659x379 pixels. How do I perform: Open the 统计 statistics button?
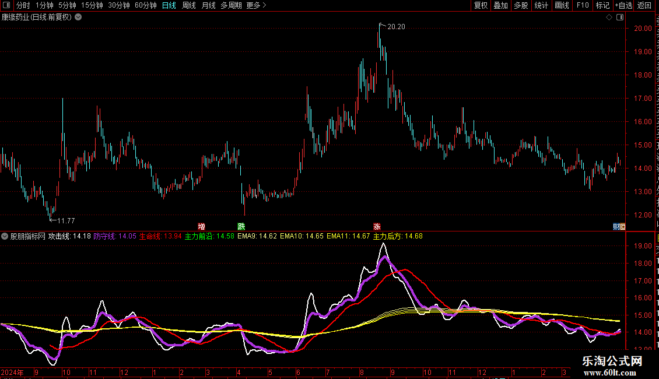click(x=541, y=5)
